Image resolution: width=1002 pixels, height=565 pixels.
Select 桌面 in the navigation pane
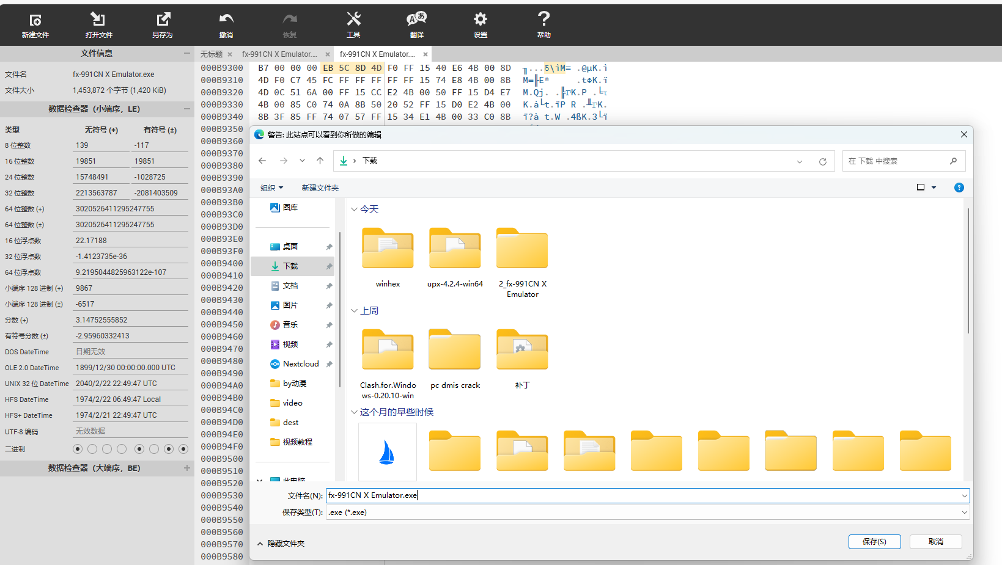[x=284, y=247]
